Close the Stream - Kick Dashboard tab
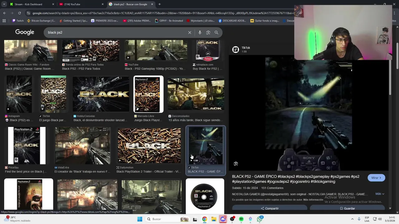 (53, 4)
